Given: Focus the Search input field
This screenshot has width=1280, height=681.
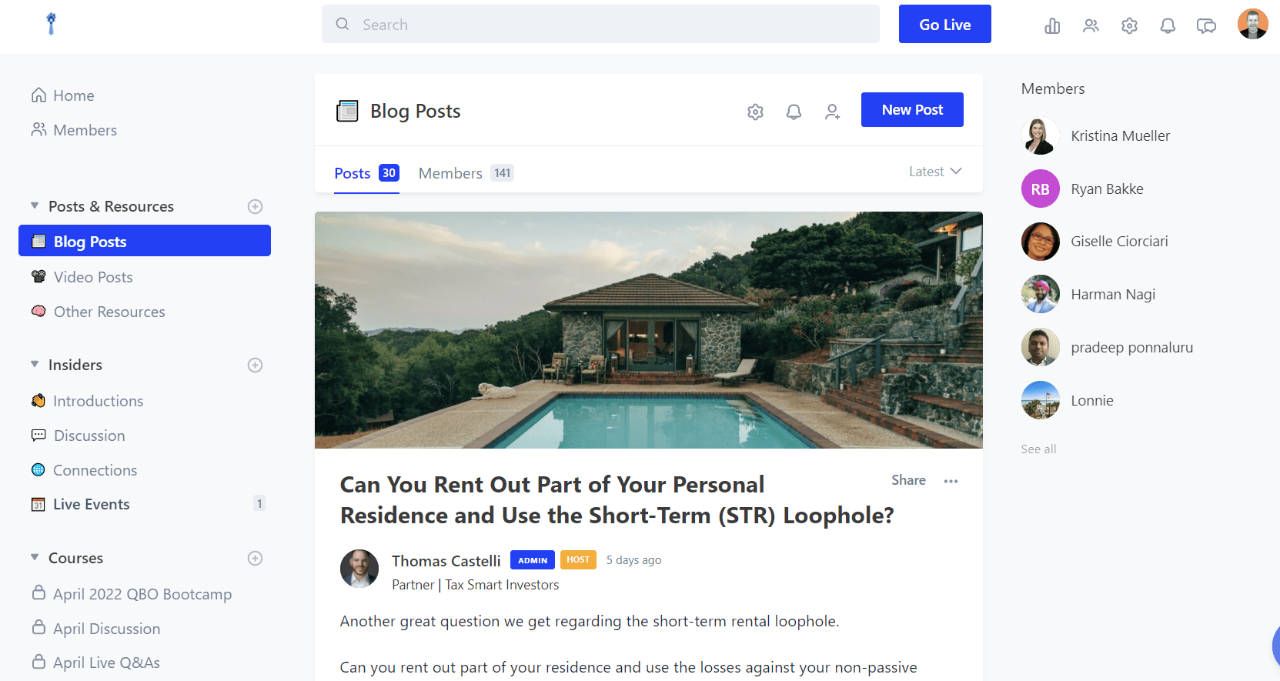Looking at the screenshot, I should (x=600, y=25).
